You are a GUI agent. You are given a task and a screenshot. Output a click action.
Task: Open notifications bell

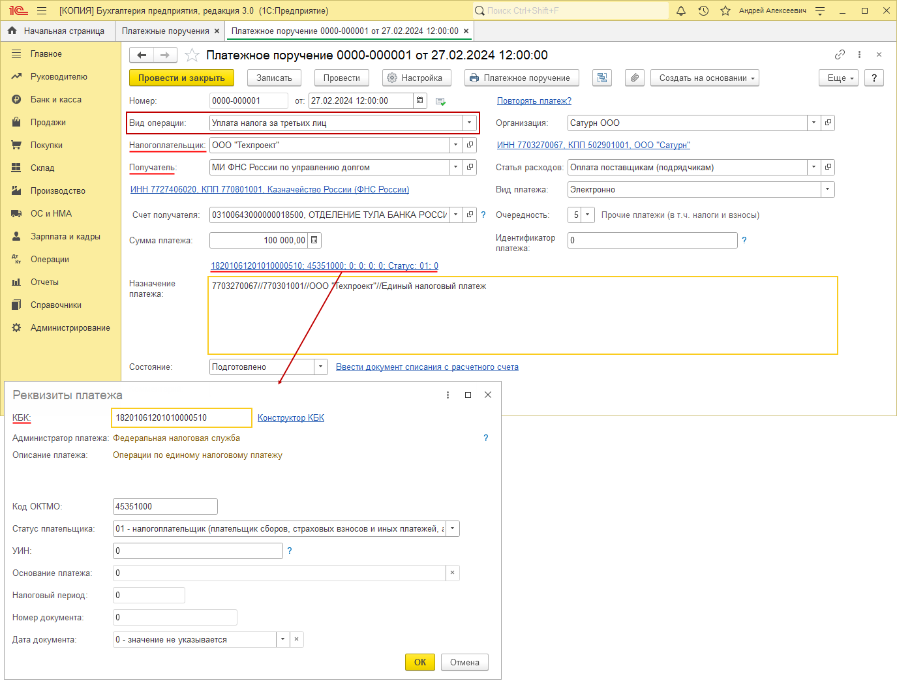pos(681,10)
